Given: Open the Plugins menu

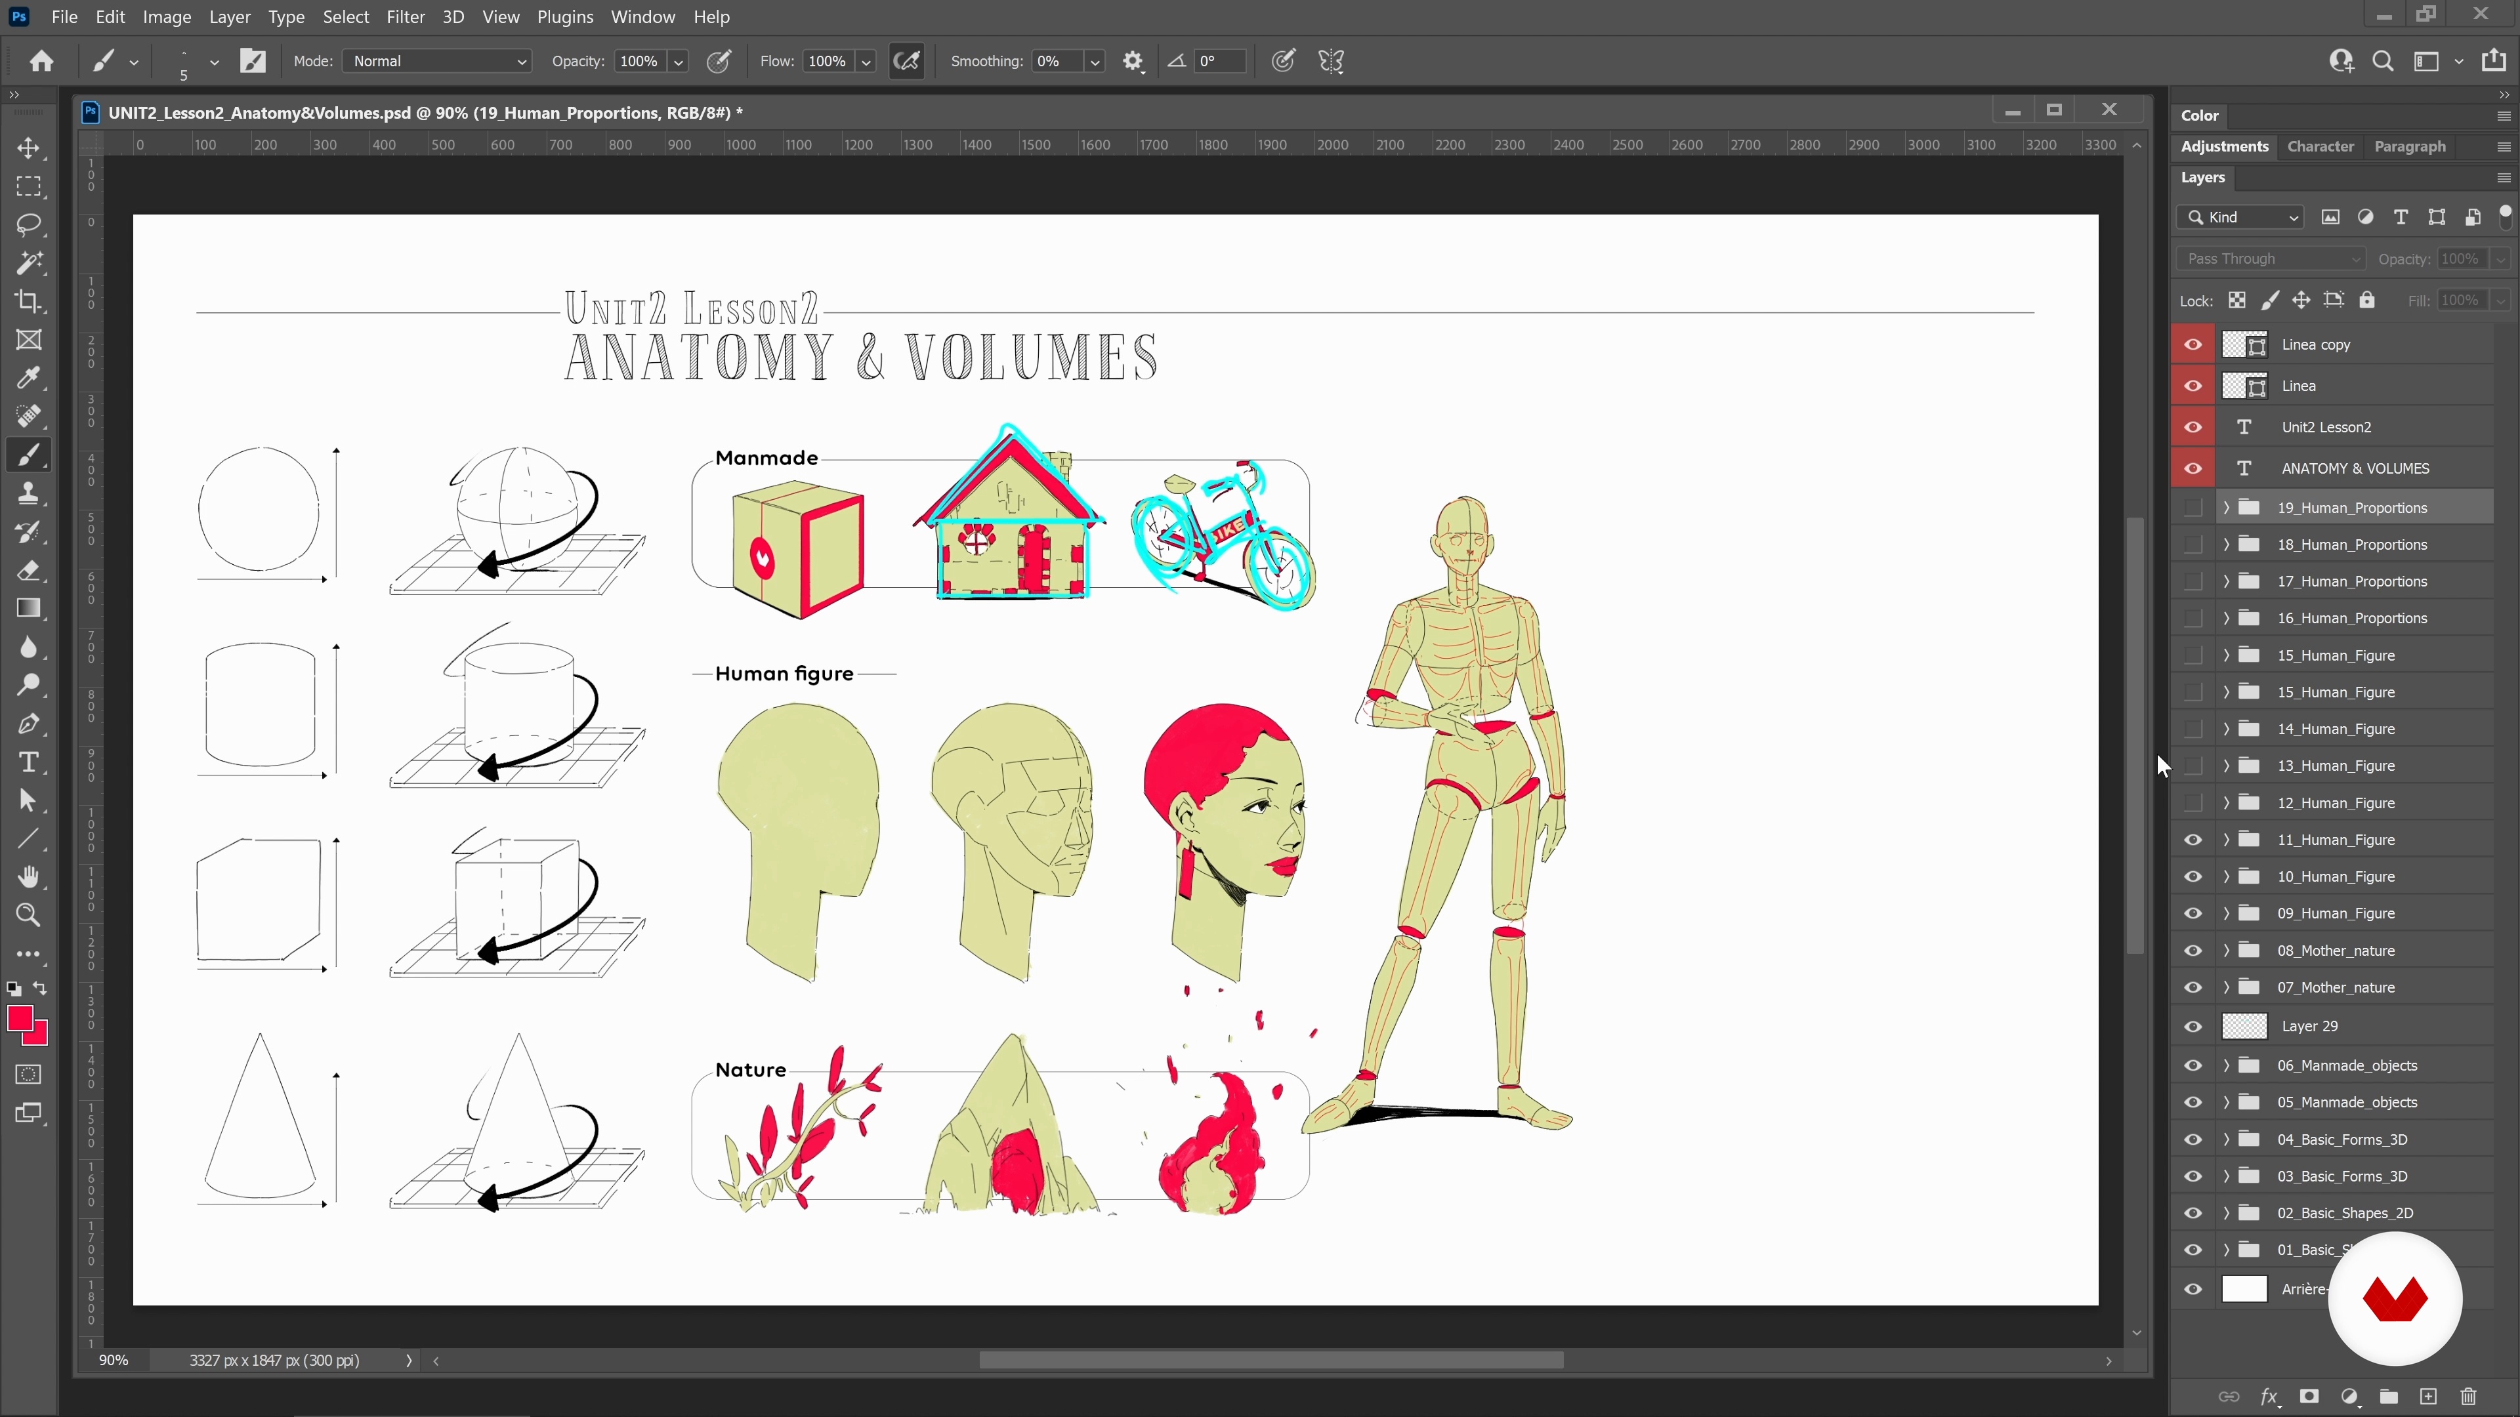Looking at the screenshot, I should tap(564, 16).
